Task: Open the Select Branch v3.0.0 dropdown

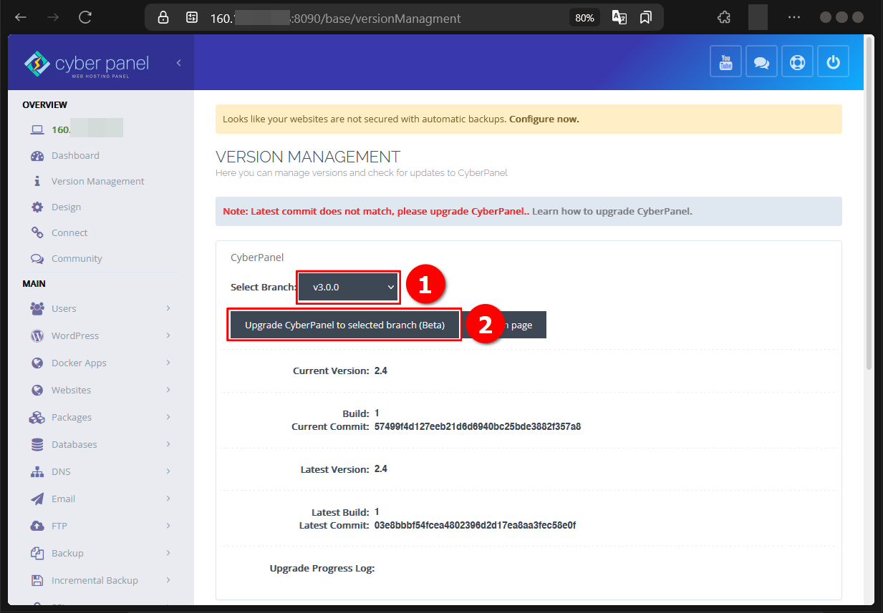Action: (348, 287)
